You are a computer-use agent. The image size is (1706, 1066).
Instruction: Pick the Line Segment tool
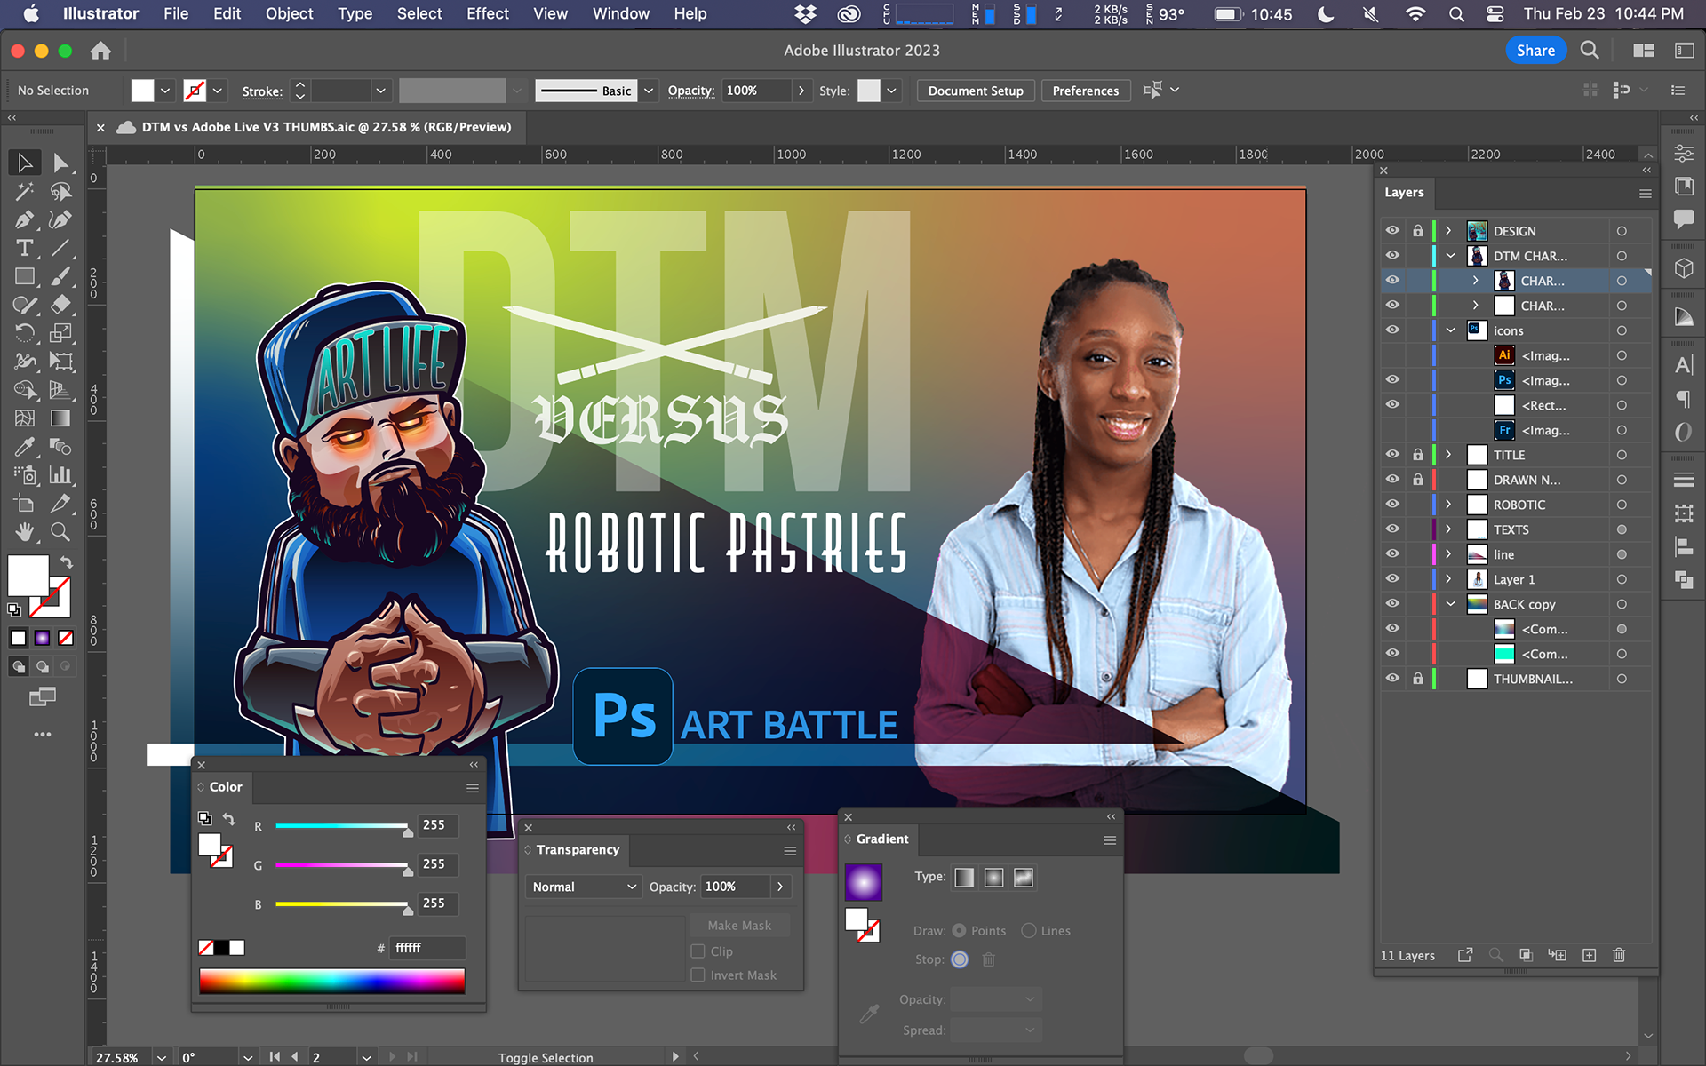pos(60,248)
